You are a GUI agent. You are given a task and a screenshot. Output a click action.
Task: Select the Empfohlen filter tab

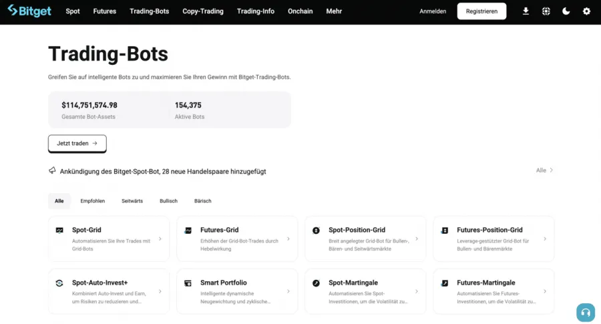tap(92, 201)
